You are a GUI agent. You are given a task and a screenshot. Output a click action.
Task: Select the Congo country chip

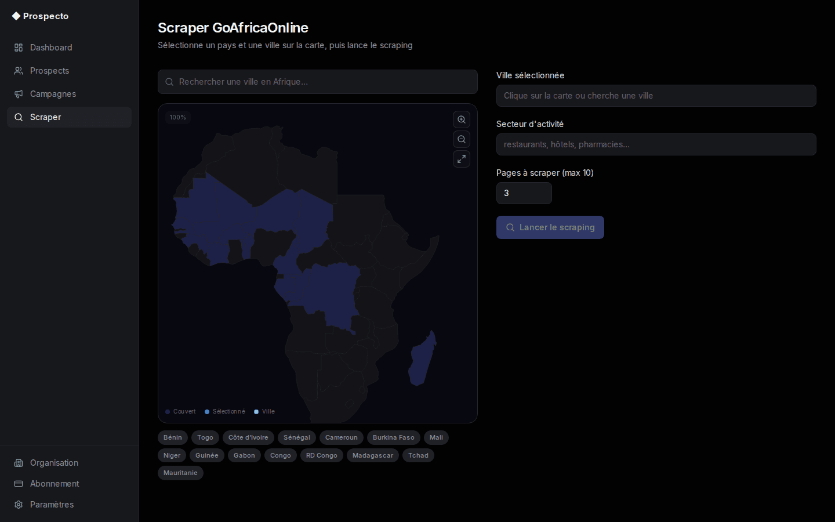pyautogui.click(x=281, y=455)
